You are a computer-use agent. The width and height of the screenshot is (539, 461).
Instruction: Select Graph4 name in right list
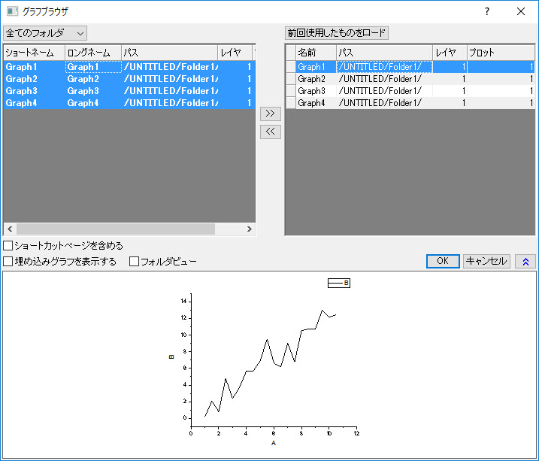pyautogui.click(x=316, y=103)
